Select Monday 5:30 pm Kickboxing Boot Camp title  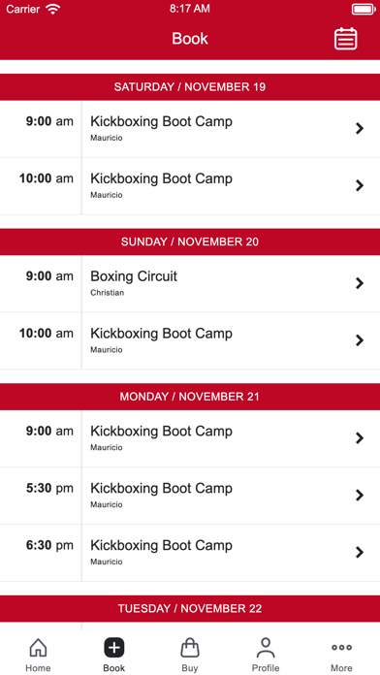pyautogui.click(x=161, y=488)
